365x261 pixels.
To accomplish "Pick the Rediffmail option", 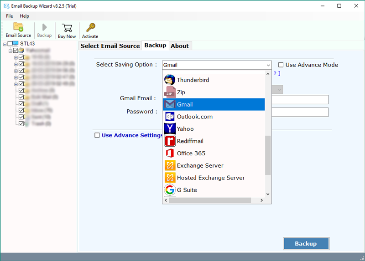I will (214, 141).
